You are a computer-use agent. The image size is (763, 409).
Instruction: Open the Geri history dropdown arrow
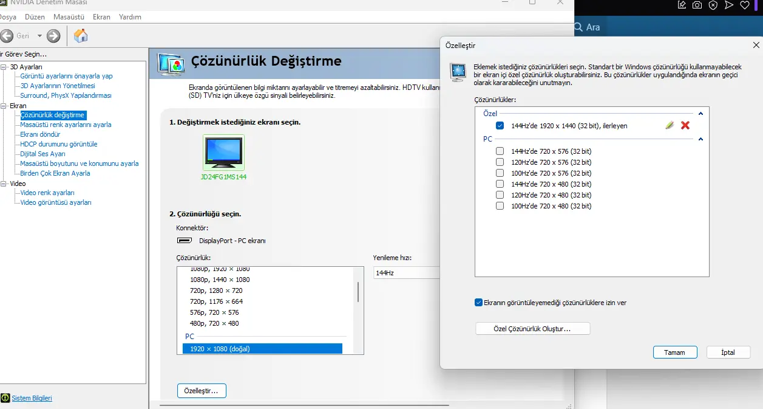[x=39, y=36]
